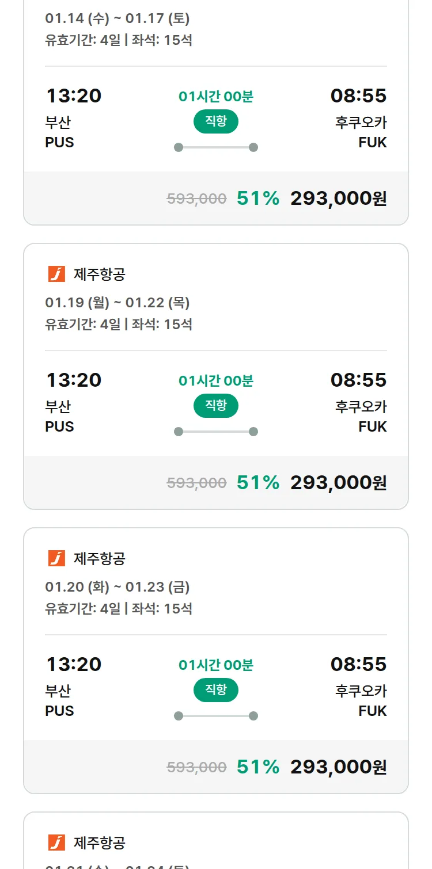The width and height of the screenshot is (432, 869).
Task: Click struck-through 593,000 price in 01.20 card
Action: 196,767
